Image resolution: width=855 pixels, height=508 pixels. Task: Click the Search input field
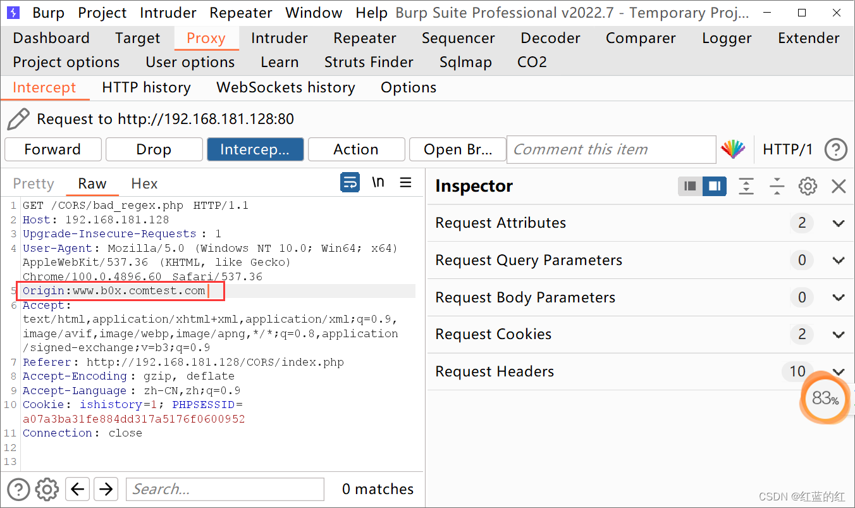(225, 489)
